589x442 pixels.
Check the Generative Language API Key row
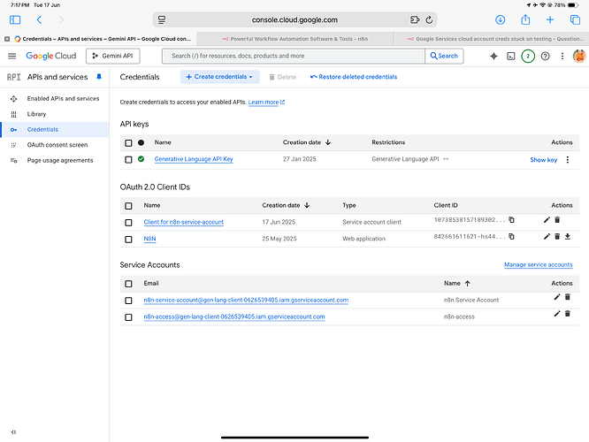point(128,160)
